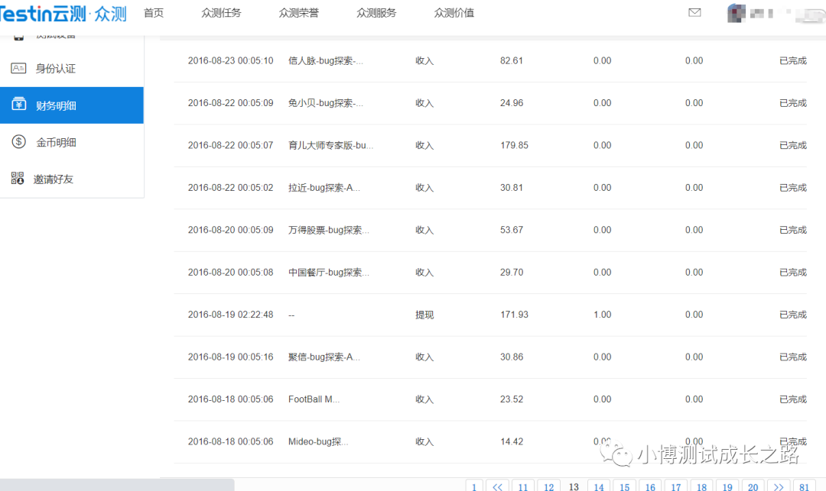
Task: Click amount 179.85 in the table
Action: tap(514, 145)
